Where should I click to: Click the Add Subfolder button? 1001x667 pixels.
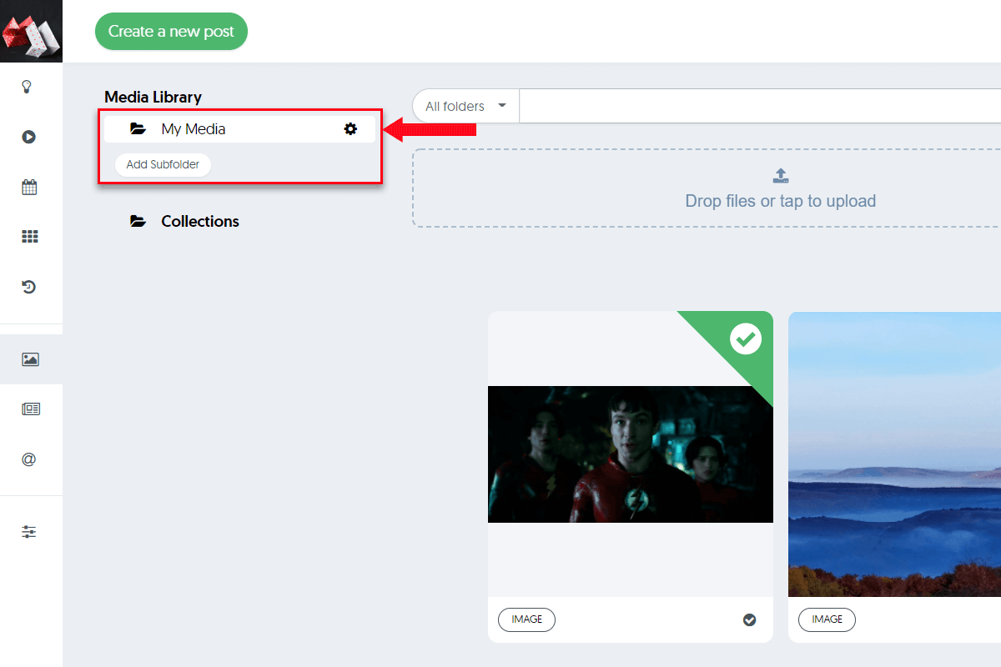(163, 164)
